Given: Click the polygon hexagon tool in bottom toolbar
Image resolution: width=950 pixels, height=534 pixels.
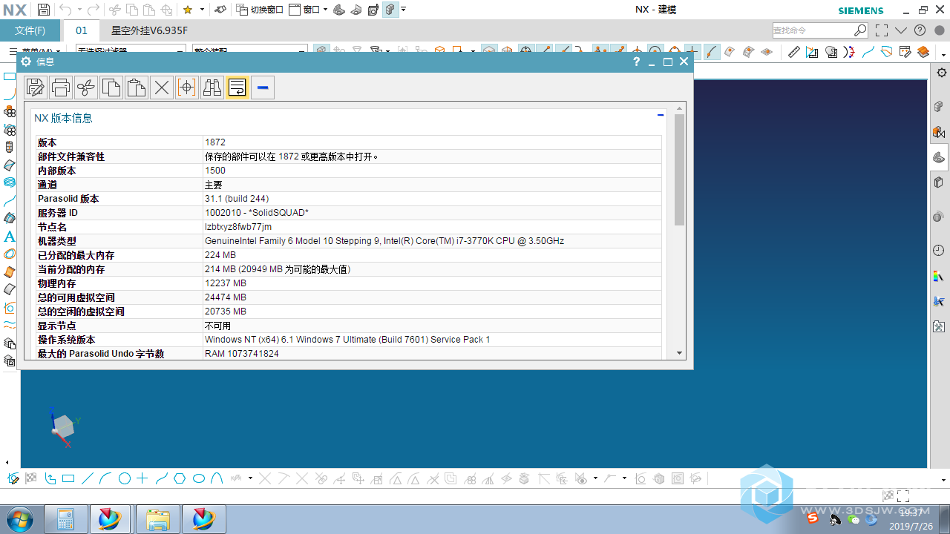Looking at the screenshot, I should (x=180, y=478).
